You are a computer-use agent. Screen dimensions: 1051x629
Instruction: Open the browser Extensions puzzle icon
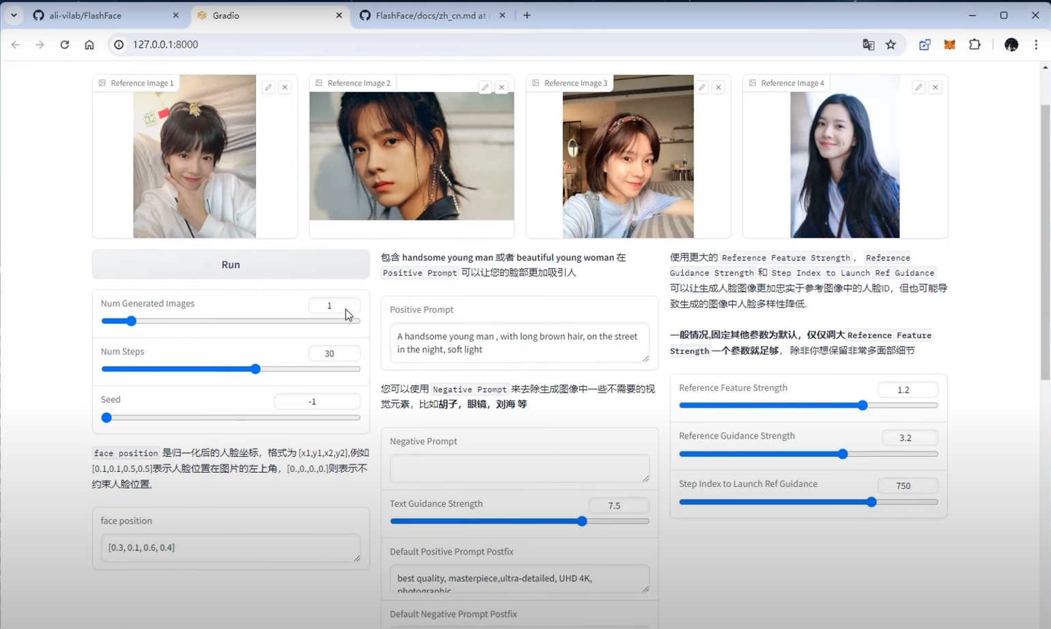[975, 44]
